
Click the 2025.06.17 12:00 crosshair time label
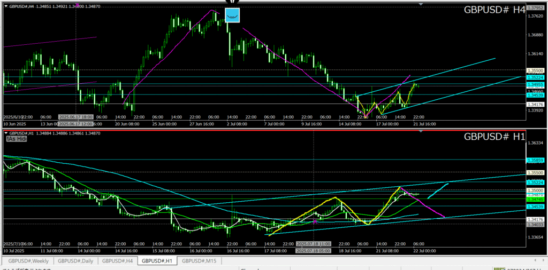75,117
